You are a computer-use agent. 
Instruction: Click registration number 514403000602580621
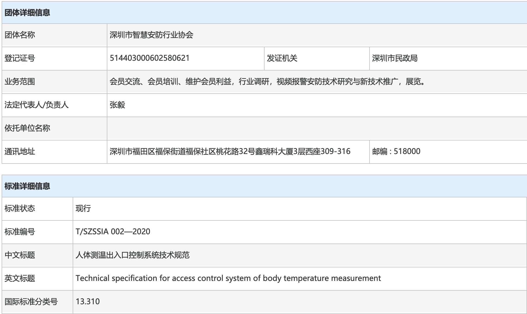coord(149,58)
